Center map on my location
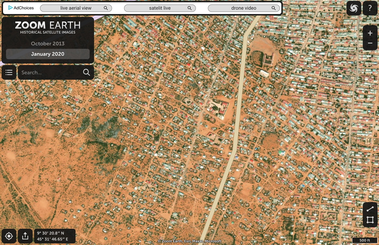The width and height of the screenshot is (379, 245). 9,236
